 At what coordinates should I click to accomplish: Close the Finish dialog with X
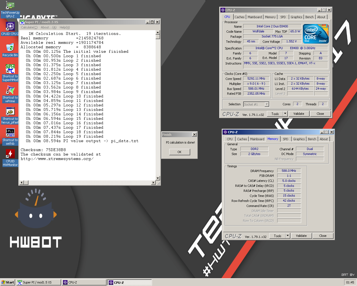(194, 135)
